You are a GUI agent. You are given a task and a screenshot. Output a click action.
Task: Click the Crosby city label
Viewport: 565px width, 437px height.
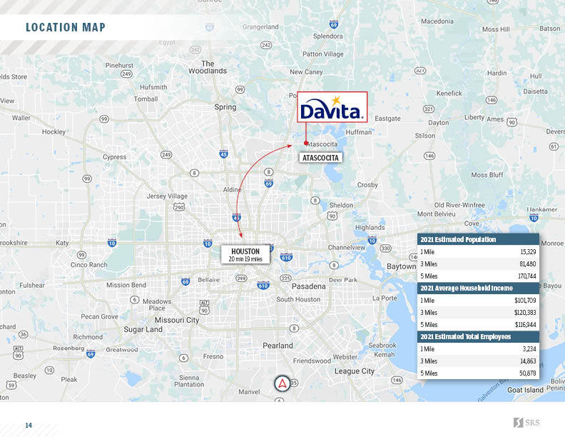[x=367, y=185]
